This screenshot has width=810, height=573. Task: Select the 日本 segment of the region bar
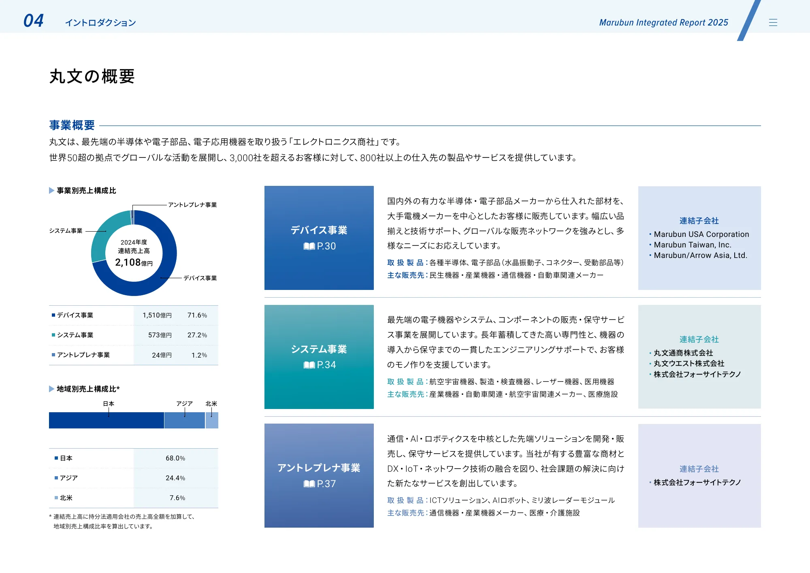[106, 420]
